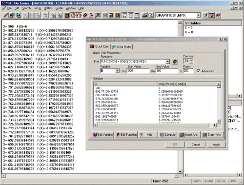Viewport: 244px width, 185px height.
Task: Click the OVR status bar indicator
Action: pos(233,181)
